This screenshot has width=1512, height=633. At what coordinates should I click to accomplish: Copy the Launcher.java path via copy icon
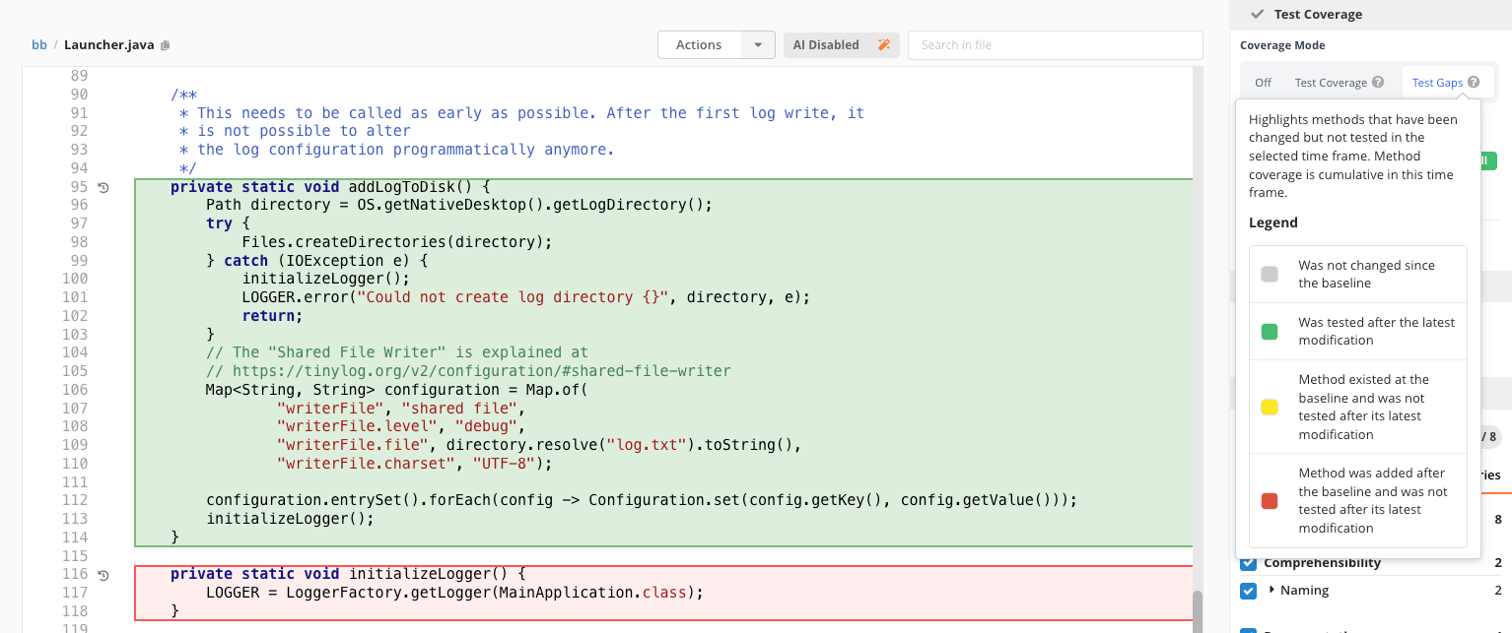click(x=166, y=45)
